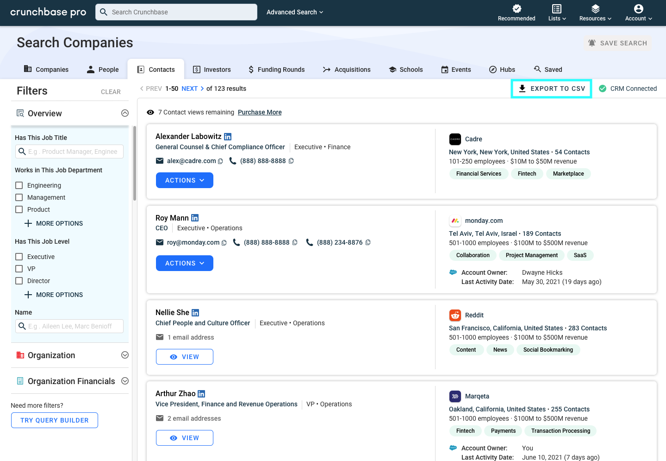Click the Organization Financials document icon
The height and width of the screenshot is (461, 666).
point(20,381)
